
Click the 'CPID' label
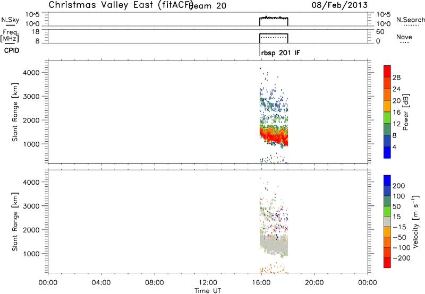[12, 50]
